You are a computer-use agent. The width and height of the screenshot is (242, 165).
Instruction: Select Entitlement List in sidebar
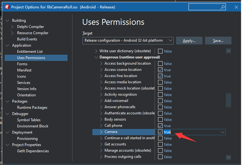click(x=30, y=52)
